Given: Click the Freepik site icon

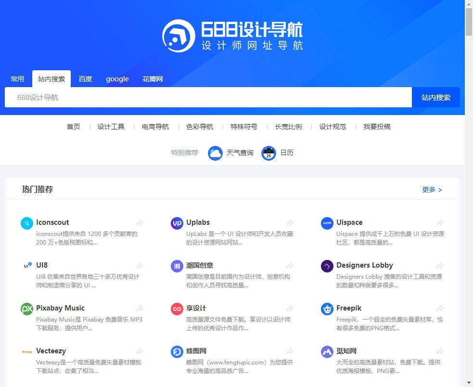Looking at the screenshot, I should [327, 309].
